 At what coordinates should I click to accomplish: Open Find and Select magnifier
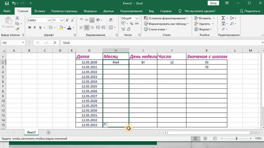232,24
